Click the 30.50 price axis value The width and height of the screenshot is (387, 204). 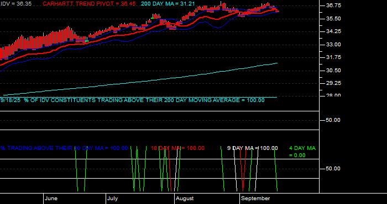click(x=334, y=70)
